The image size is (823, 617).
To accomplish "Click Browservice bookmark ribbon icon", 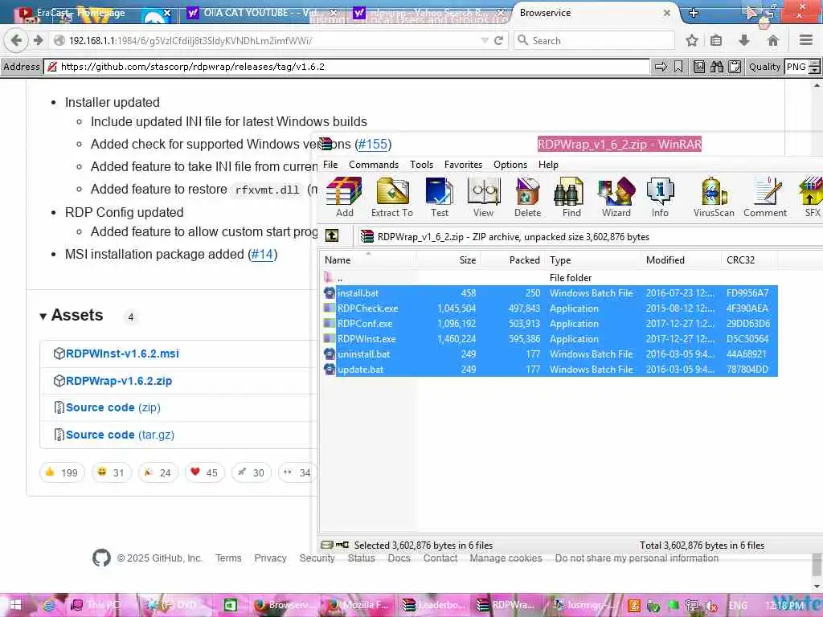I will tap(678, 67).
